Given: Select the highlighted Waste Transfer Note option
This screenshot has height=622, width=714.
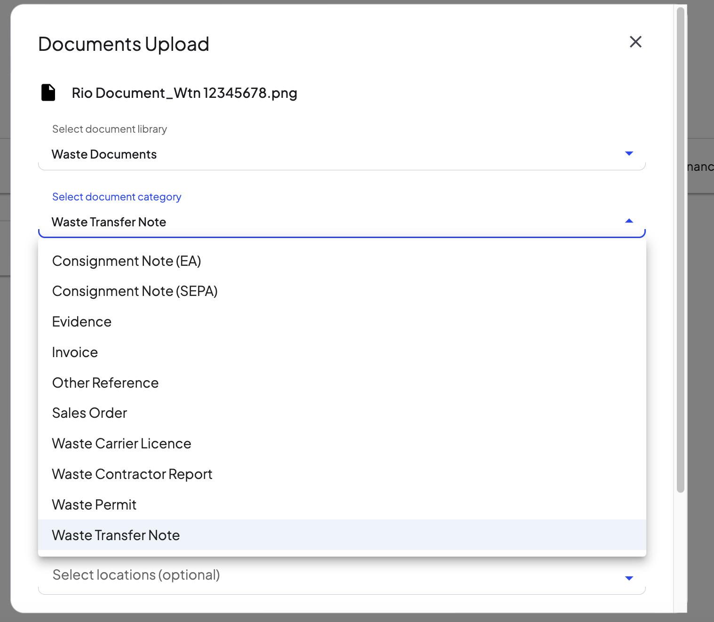Looking at the screenshot, I should [x=116, y=535].
